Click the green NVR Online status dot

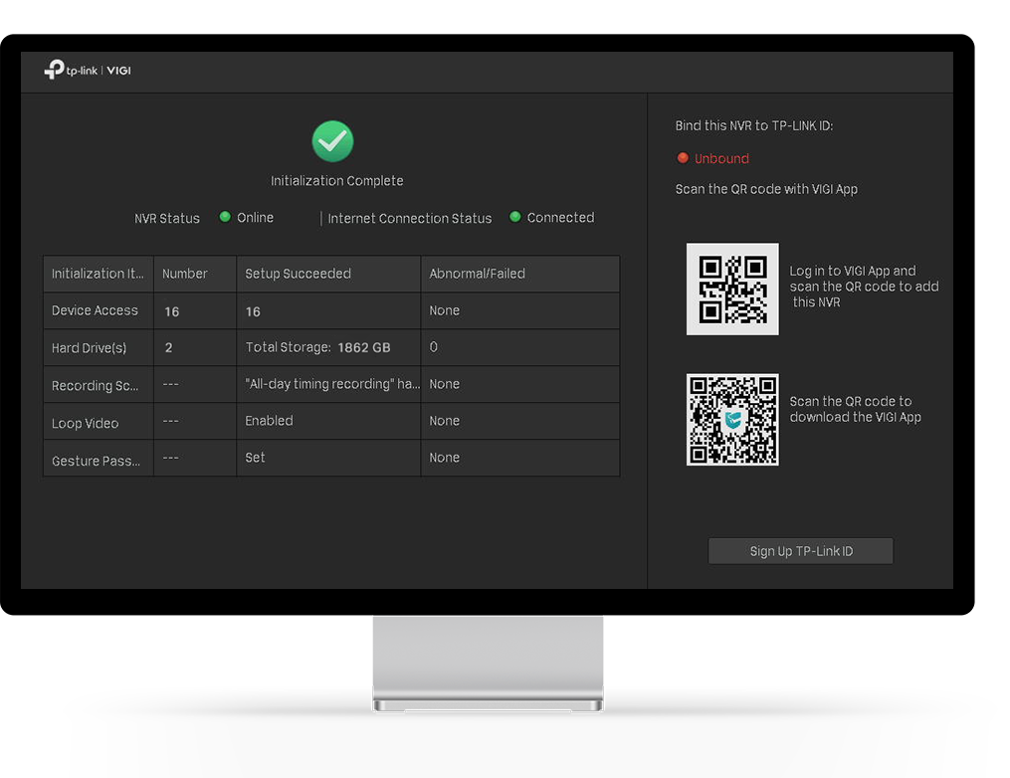click(x=225, y=217)
